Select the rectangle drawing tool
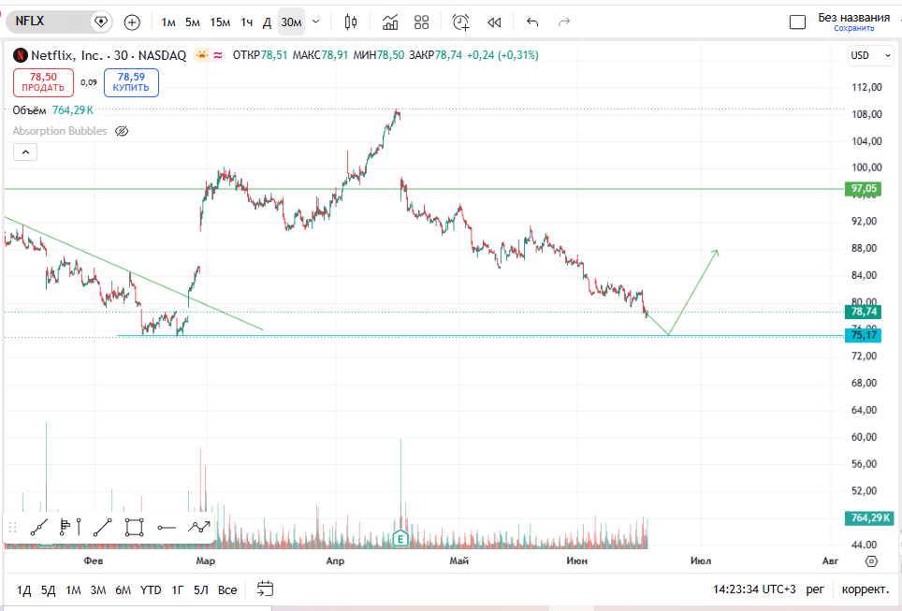 134,527
